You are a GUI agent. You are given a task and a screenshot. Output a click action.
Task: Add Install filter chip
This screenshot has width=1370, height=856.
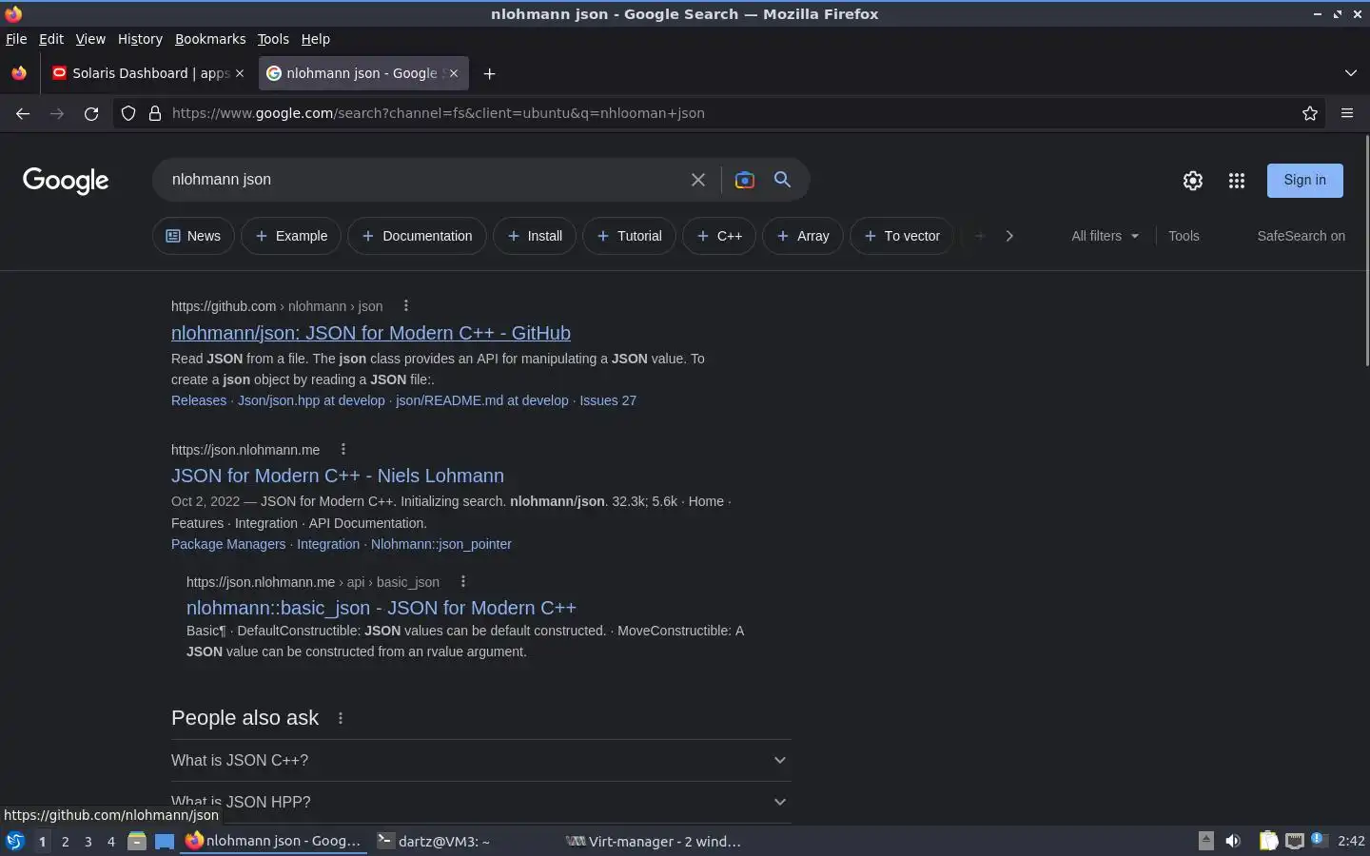[x=535, y=236]
